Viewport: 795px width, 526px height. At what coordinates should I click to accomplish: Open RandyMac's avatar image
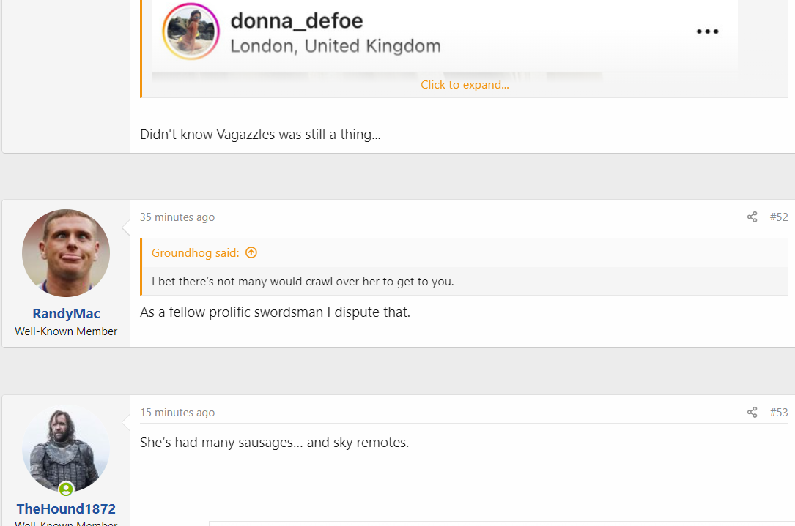(66, 253)
